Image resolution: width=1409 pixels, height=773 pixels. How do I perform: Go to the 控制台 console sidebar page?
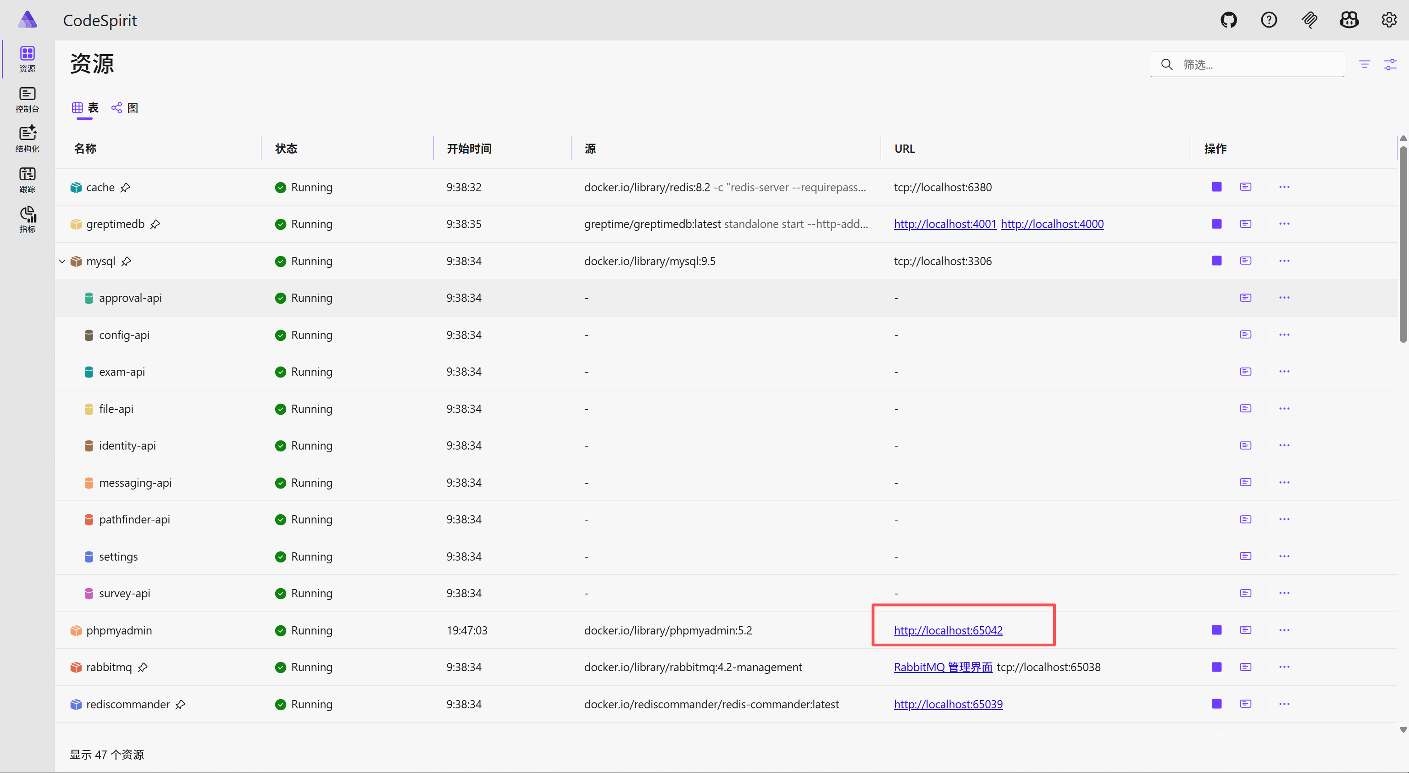click(27, 100)
